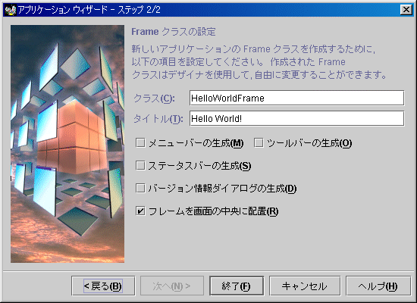The image size is (417, 303).
Task: Click the application wizard icon in title bar
Action: [11, 10]
